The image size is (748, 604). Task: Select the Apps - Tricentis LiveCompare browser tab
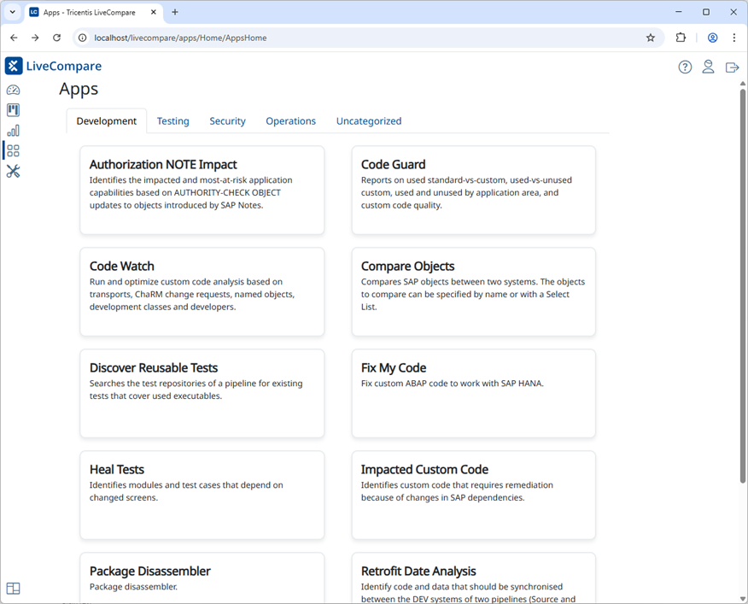pyautogui.click(x=93, y=13)
